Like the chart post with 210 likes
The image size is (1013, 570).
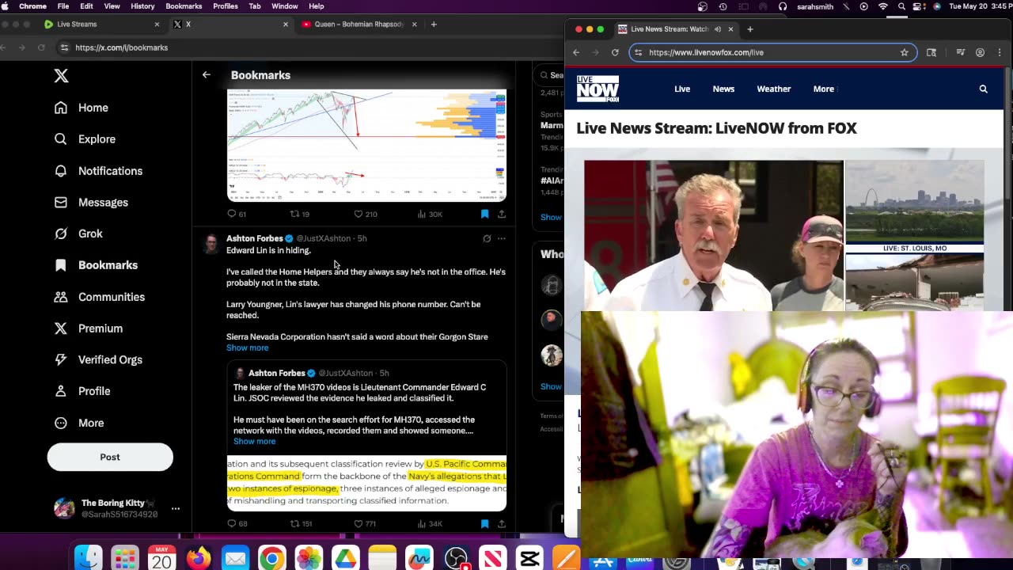coord(365,214)
